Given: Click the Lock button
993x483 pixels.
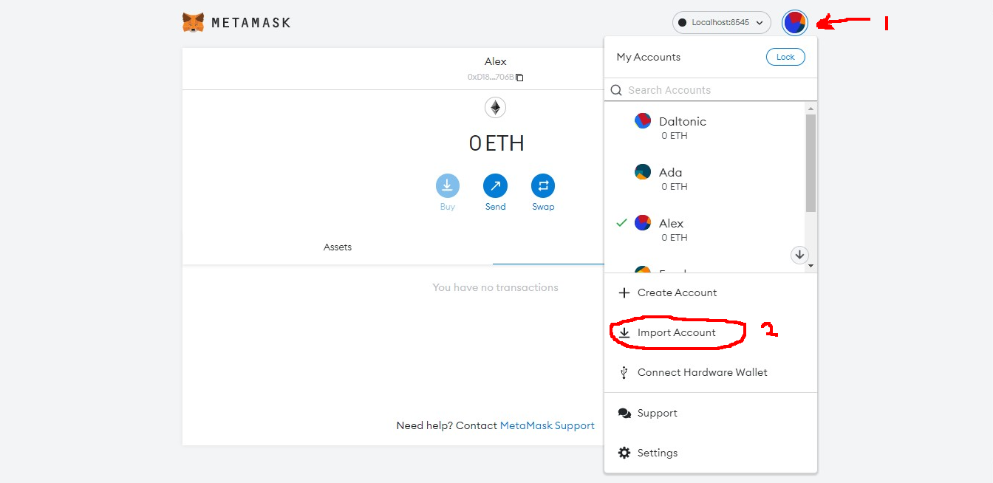Looking at the screenshot, I should tap(785, 57).
